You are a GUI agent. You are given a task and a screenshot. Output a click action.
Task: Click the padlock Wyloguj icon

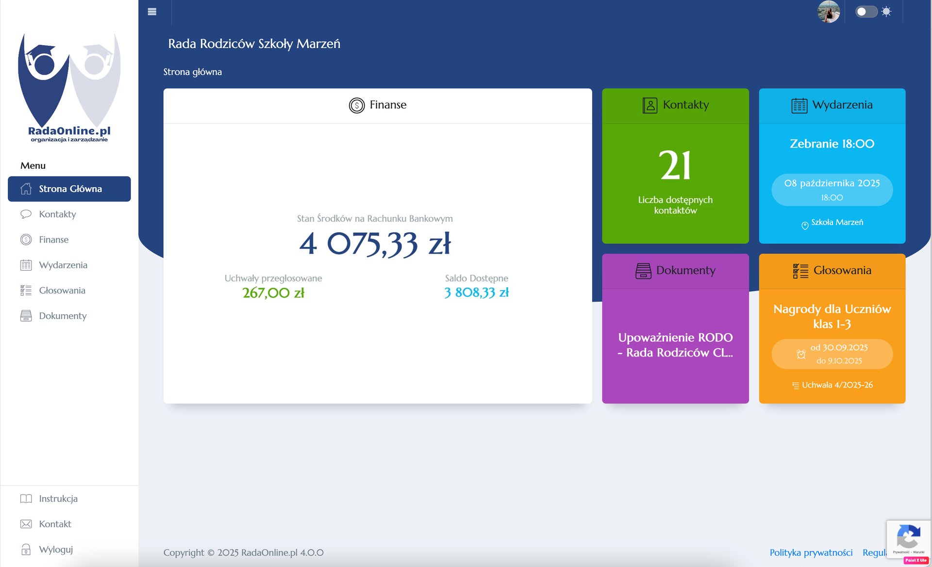(x=26, y=550)
